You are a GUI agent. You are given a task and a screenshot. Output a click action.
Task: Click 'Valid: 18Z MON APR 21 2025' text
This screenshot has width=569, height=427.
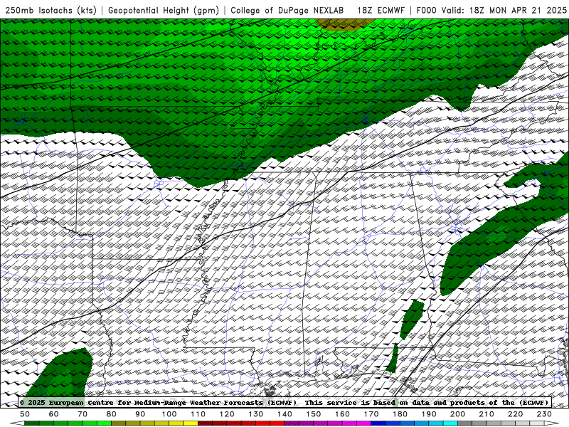(x=504, y=10)
